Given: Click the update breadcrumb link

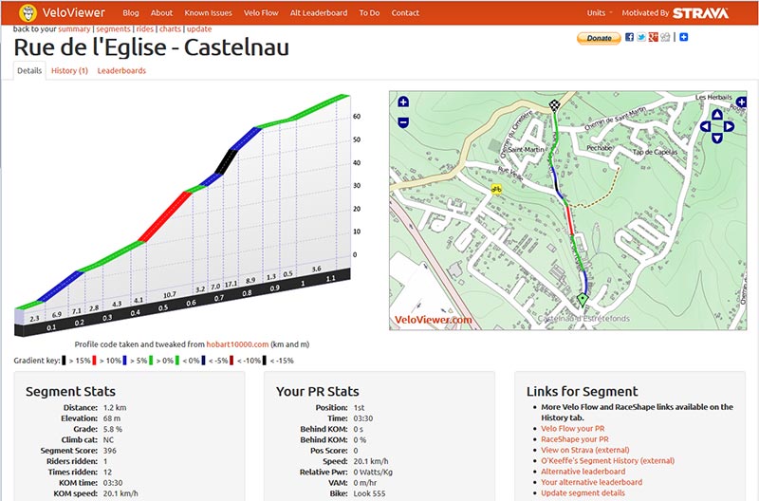Looking at the screenshot, I should 199,29.
